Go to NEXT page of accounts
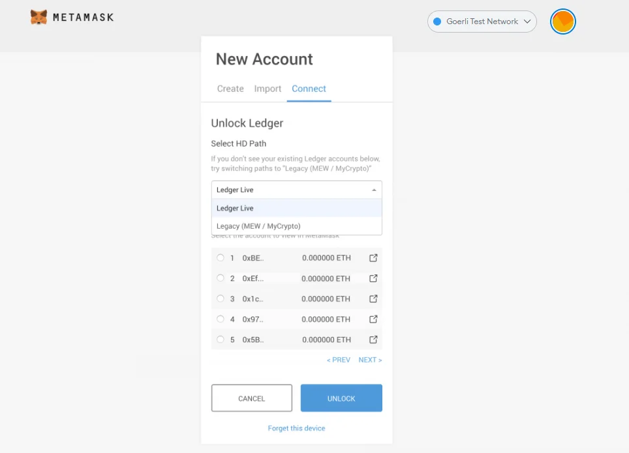Screen dimensions: 629x453 pos(370,359)
